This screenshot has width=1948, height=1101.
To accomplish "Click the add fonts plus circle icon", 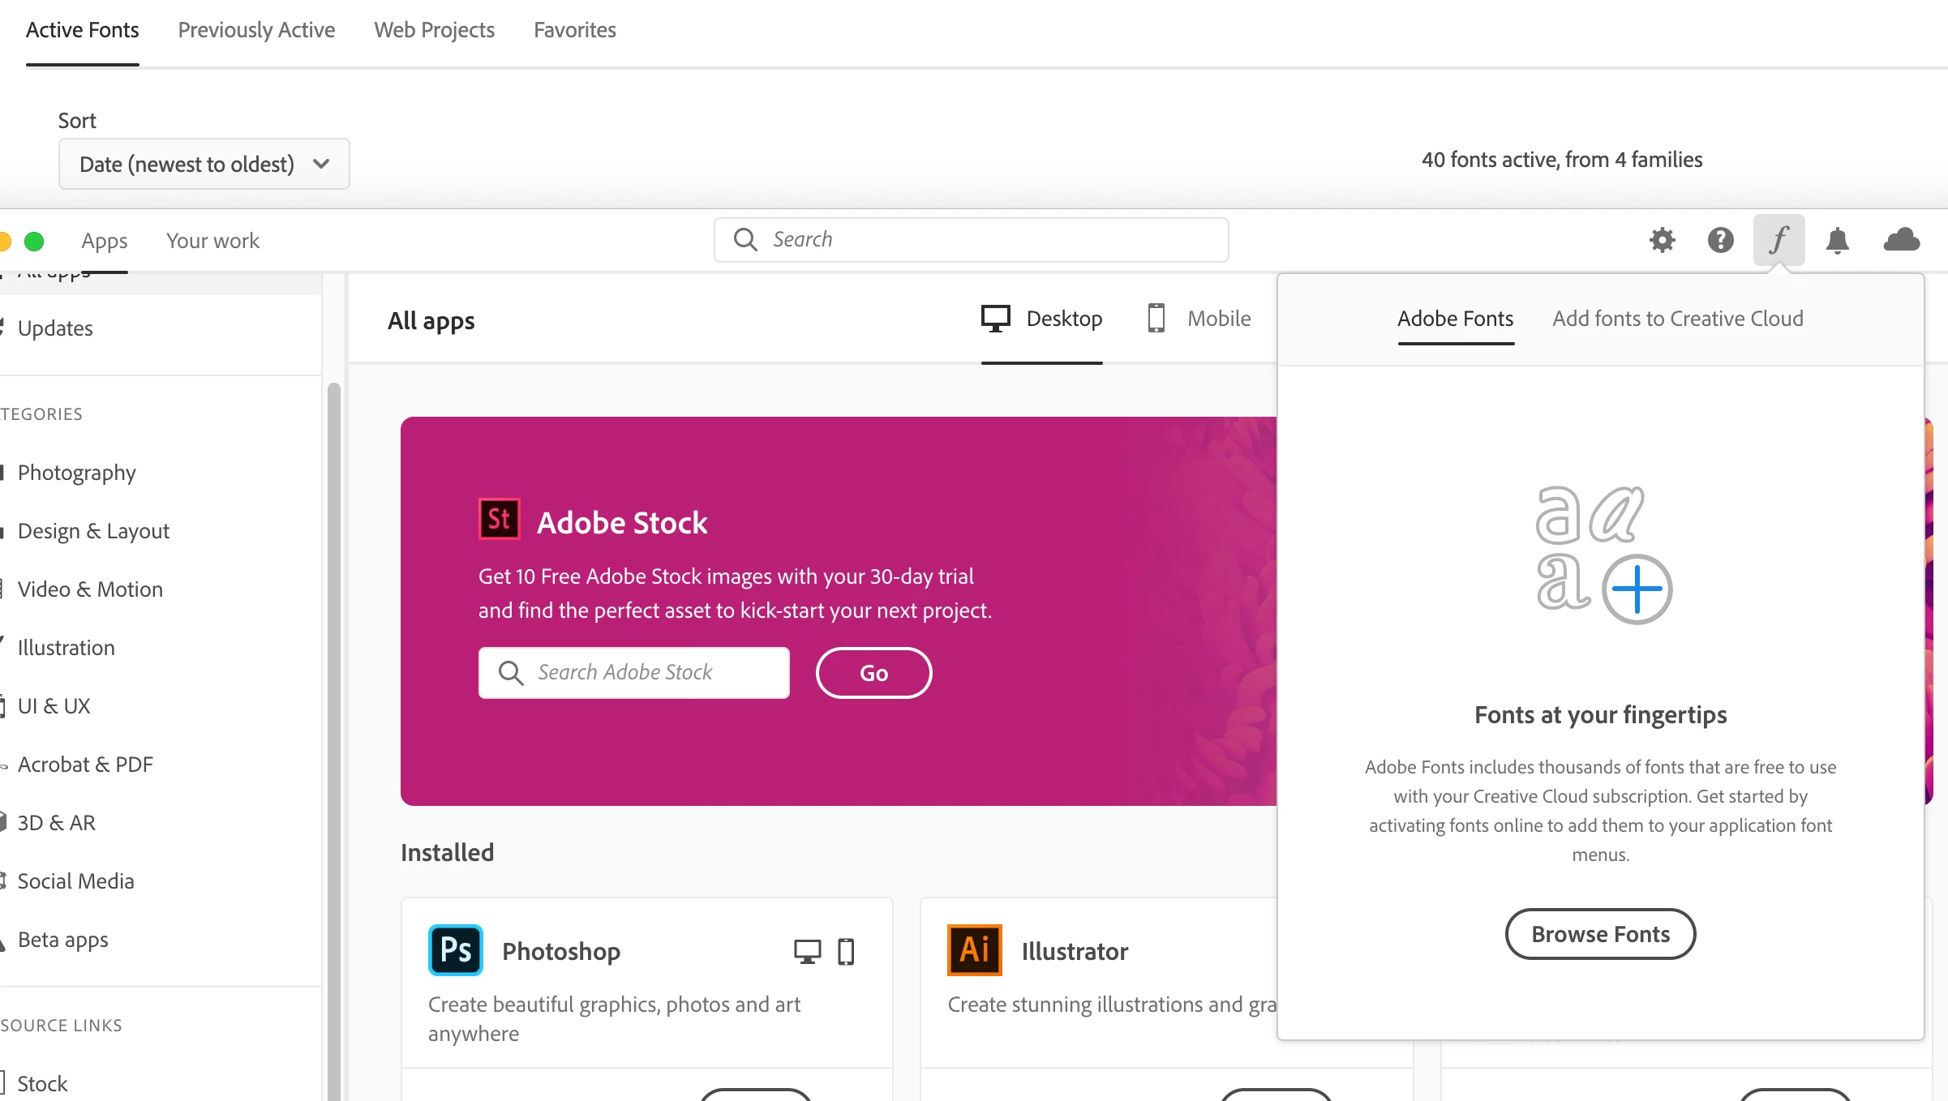I will click(1637, 589).
